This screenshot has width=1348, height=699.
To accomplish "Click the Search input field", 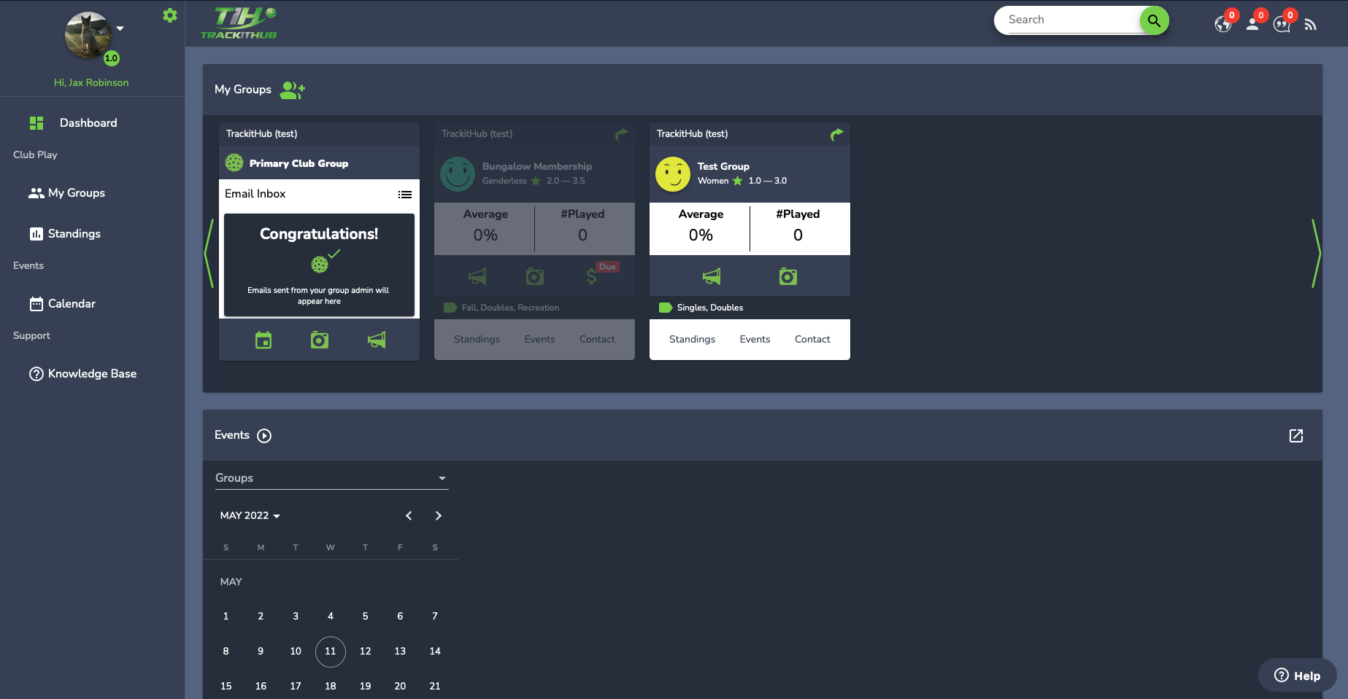I will pyautogui.click(x=1069, y=20).
